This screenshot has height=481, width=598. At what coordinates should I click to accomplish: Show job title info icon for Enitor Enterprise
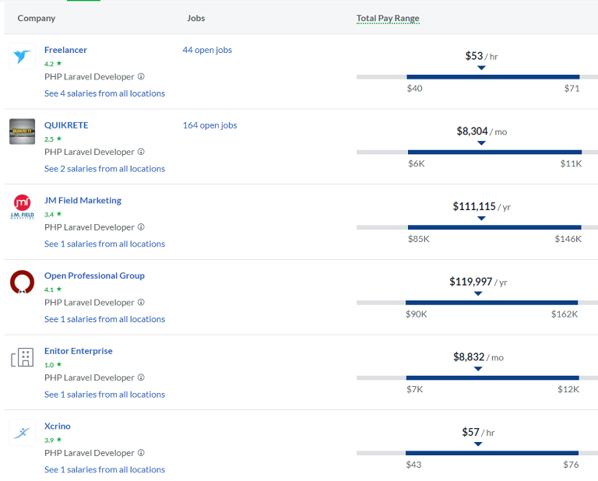141,377
